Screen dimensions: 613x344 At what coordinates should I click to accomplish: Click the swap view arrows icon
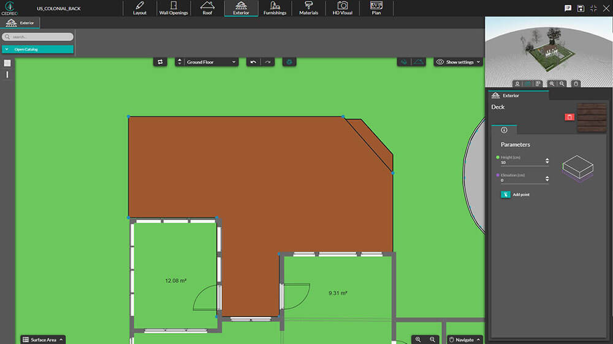pos(160,62)
